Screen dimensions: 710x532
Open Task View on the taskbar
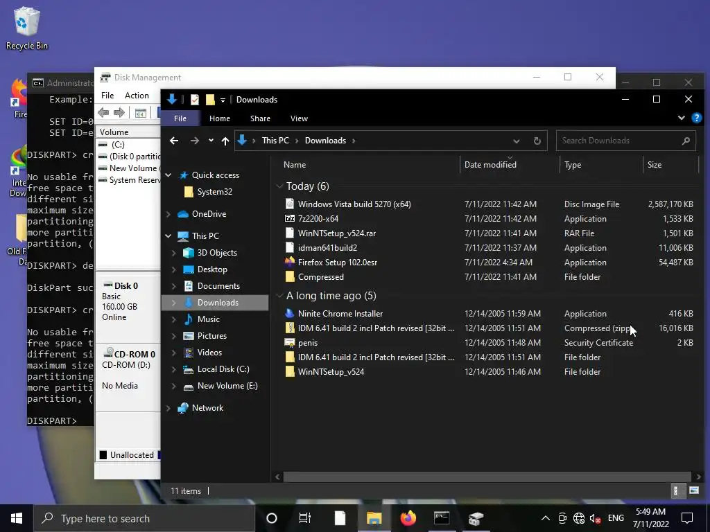305,518
